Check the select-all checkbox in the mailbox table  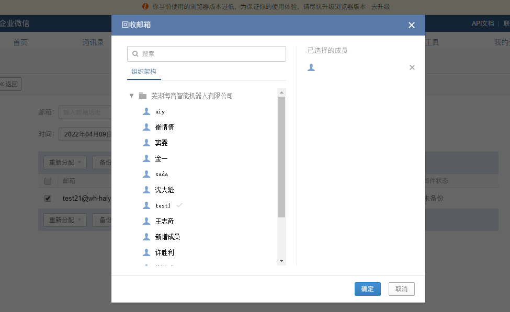coord(48,181)
